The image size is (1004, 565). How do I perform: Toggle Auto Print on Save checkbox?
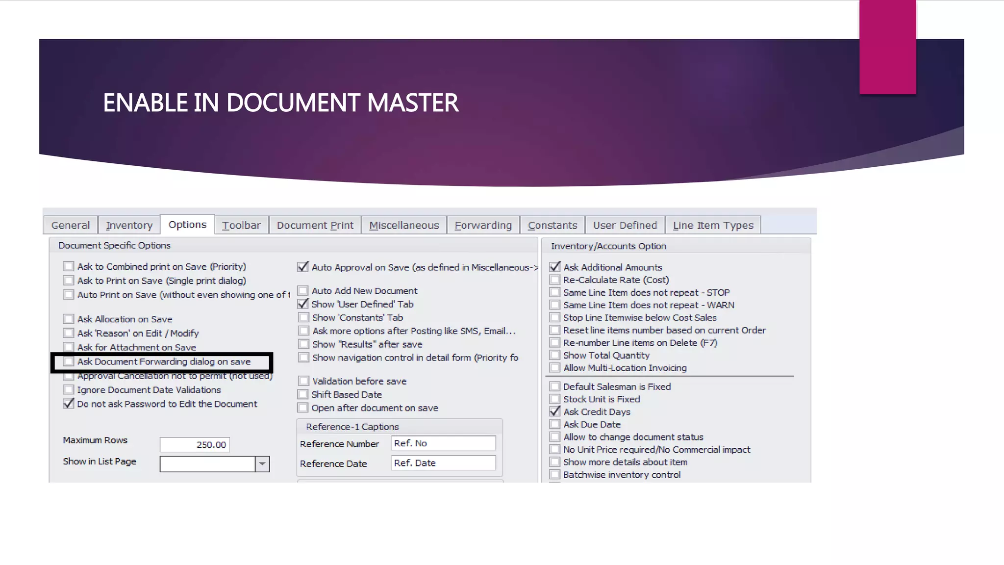click(69, 295)
